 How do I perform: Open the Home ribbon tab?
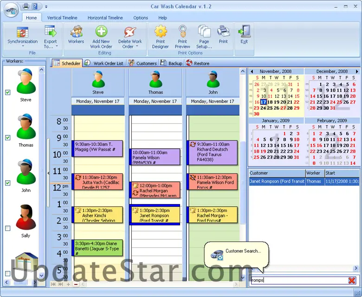click(x=32, y=18)
